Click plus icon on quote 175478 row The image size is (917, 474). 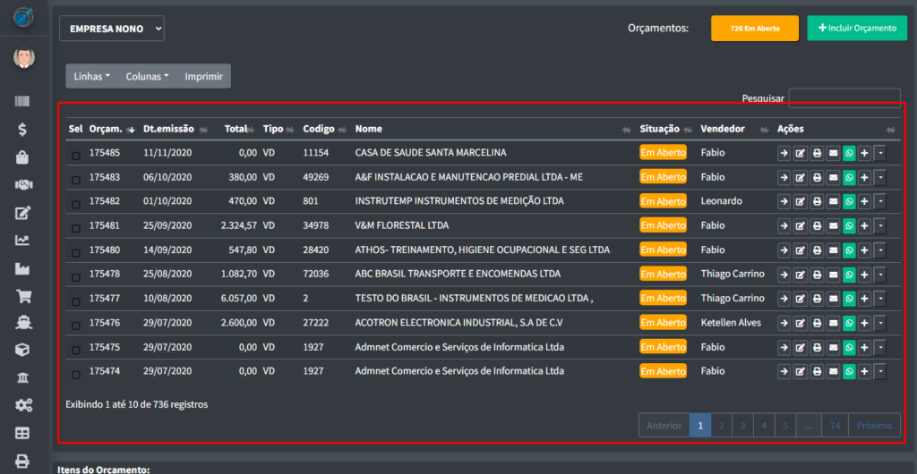pos(864,274)
